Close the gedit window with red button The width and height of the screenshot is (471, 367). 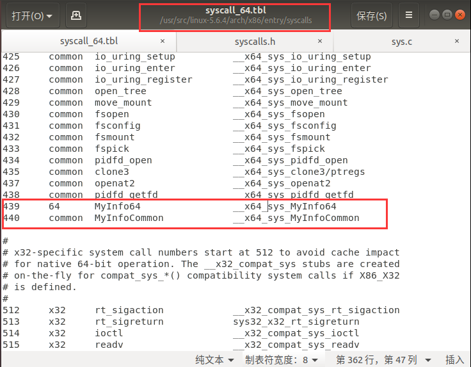point(460,15)
